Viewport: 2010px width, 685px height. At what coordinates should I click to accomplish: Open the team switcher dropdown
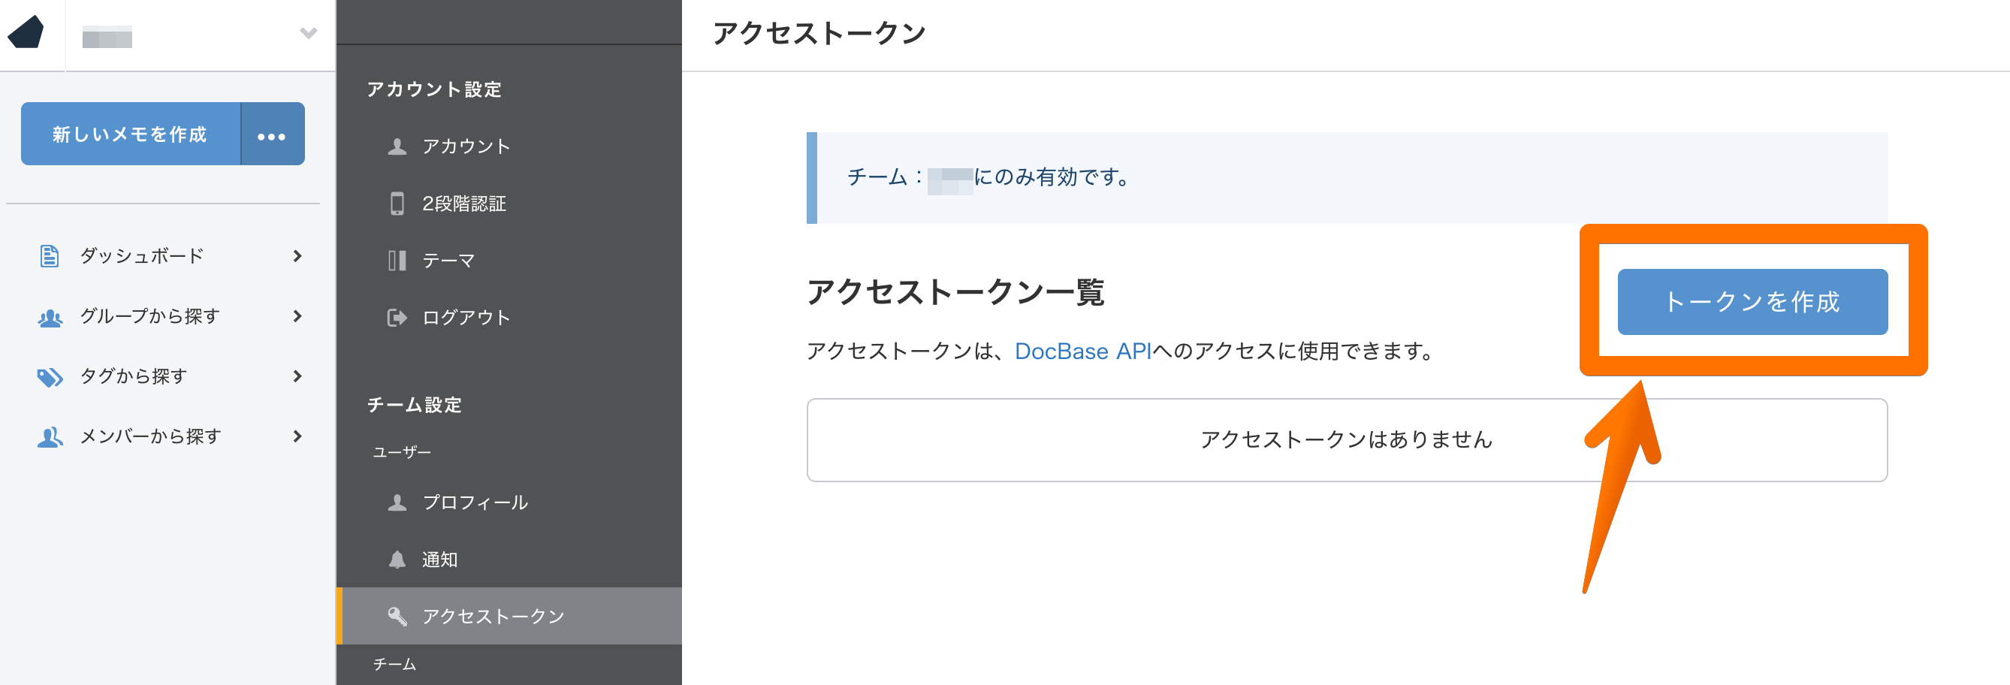[x=308, y=34]
